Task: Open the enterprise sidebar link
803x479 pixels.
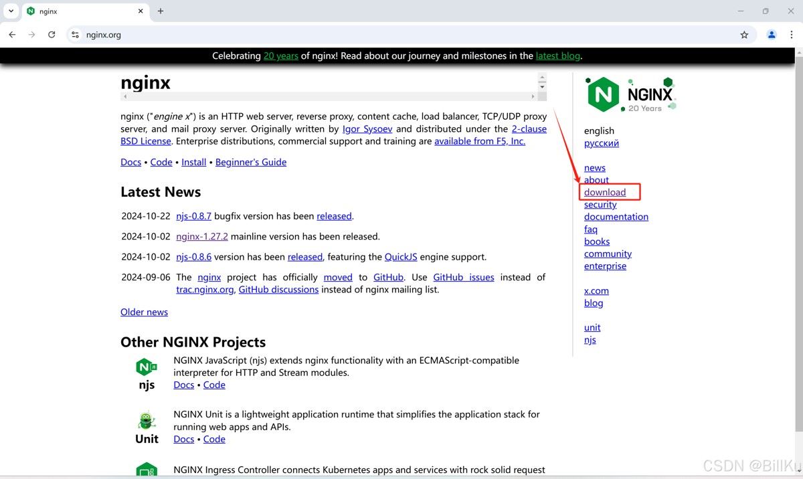Action: pos(605,266)
